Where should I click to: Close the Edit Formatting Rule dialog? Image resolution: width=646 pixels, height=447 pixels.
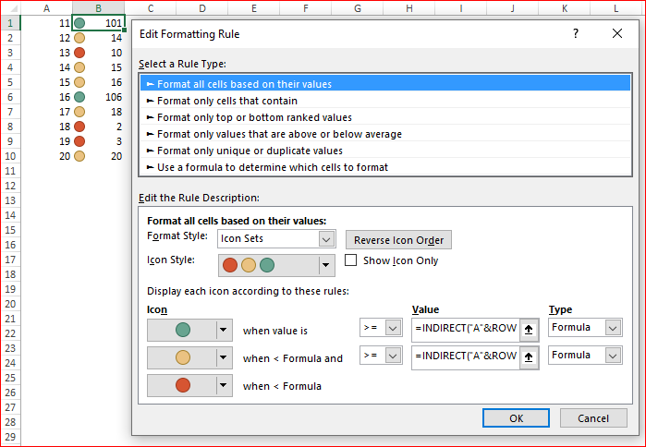click(x=617, y=33)
